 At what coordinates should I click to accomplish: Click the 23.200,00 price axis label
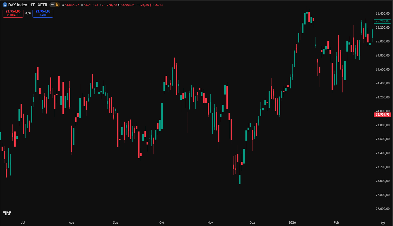383,167
